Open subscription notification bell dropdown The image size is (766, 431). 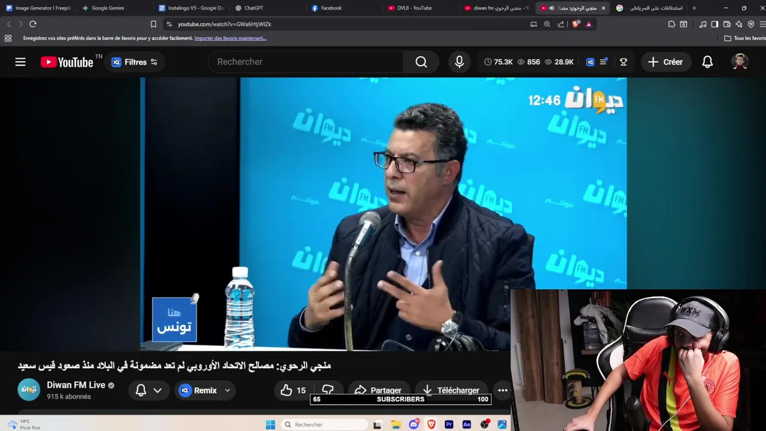148,390
